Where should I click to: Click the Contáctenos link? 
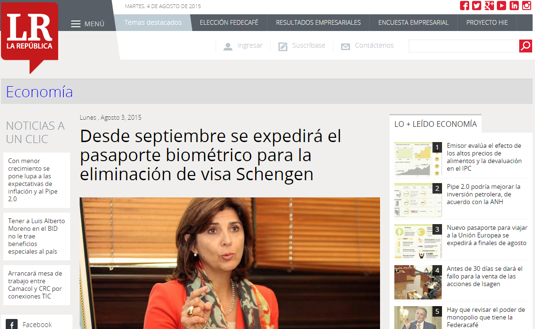374,45
